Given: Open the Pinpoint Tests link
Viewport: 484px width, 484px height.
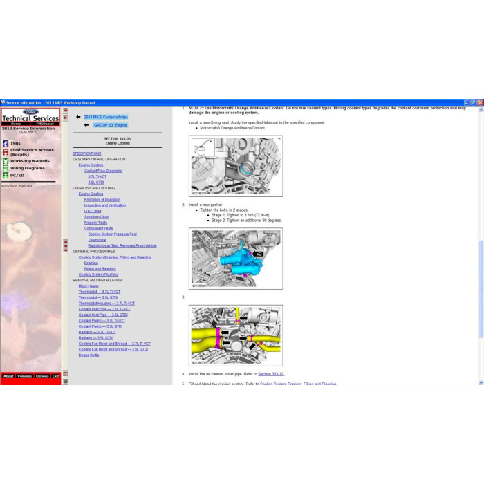Looking at the screenshot, I should [x=95, y=223].
